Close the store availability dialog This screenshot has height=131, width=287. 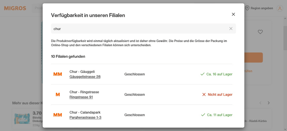click(x=233, y=14)
